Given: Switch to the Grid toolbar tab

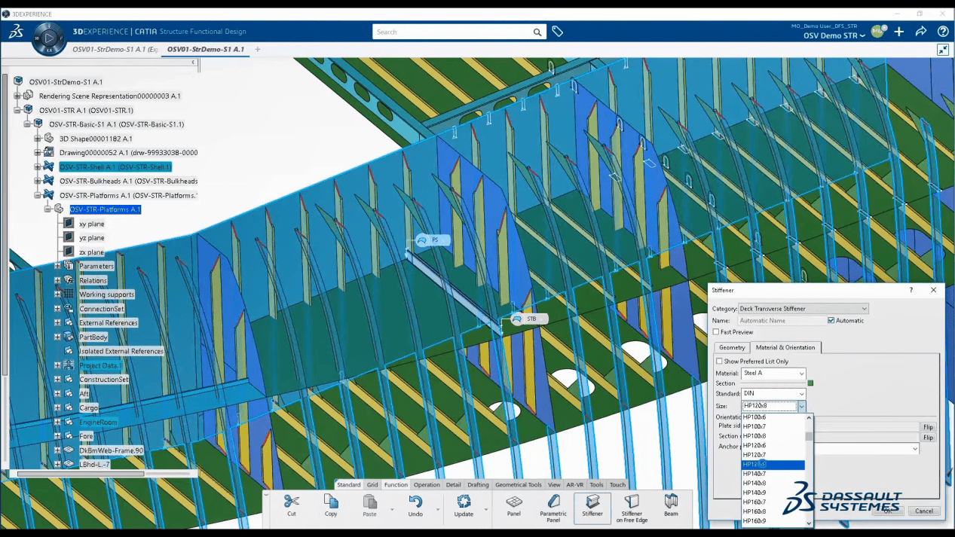Looking at the screenshot, I should coord(372,485).
